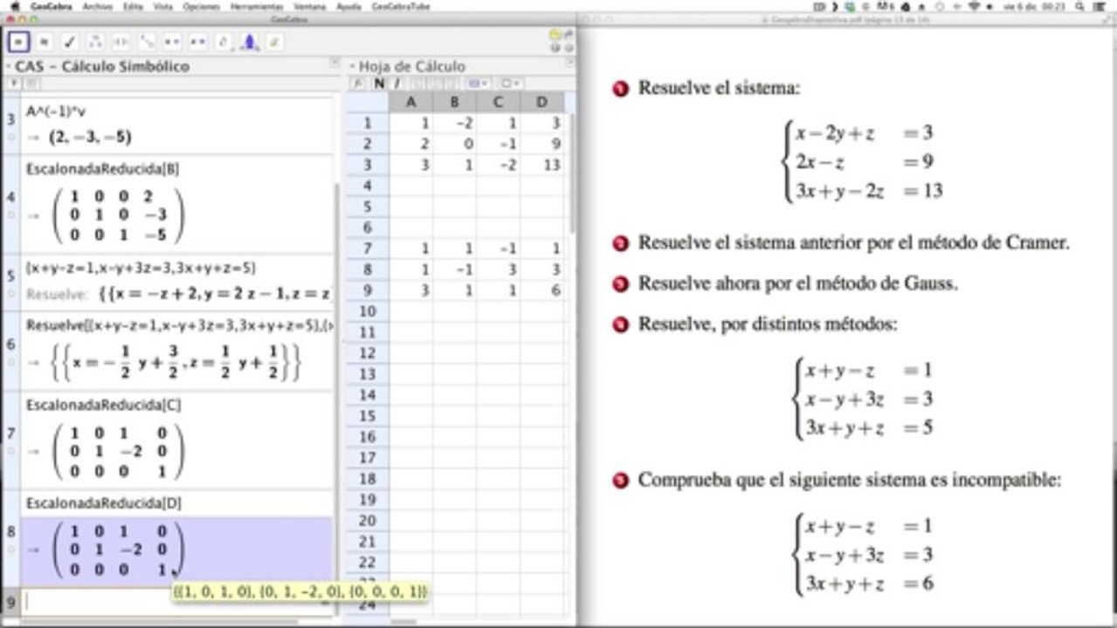Screen dimensions: 1117x628
Task: Click the undo arrow in GeoGebra toolbar
Action: 555,35
